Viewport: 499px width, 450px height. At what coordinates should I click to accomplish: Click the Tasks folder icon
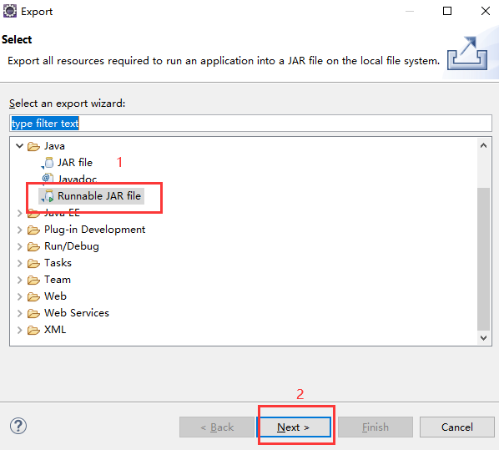[33, 263]
